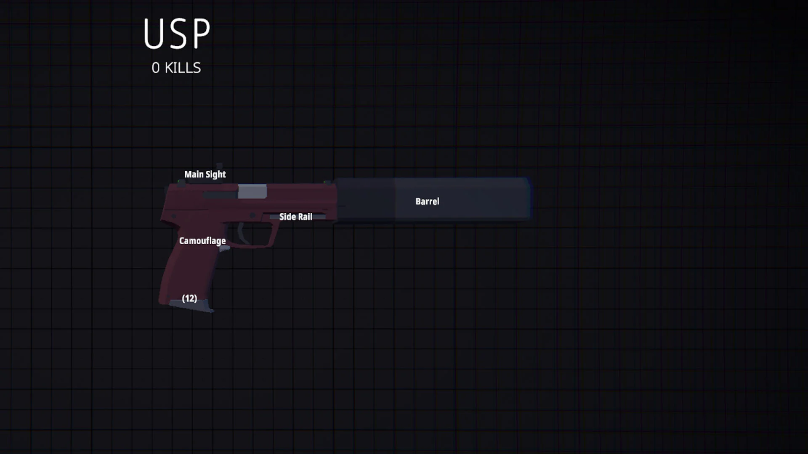Click the USP weapon title
This screenshot has height=454, width=808.
coord(176,34)
